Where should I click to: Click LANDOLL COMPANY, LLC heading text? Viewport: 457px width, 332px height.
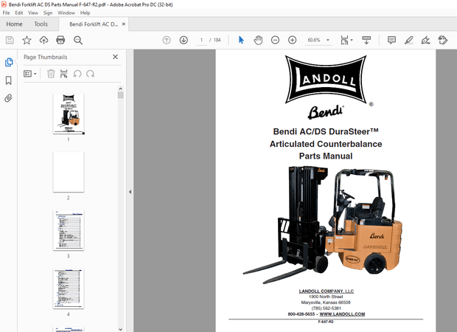tap(326, 291)
